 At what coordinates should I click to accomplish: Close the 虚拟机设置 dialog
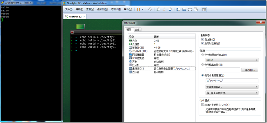coord(261,22)
